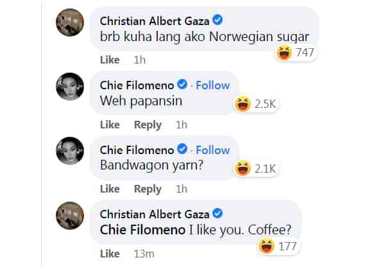
Task: Reply to the "Weh papansin" comment
Action: 148,125
